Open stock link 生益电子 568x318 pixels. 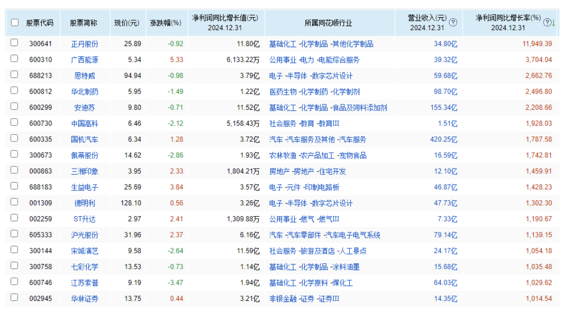point(85,187)
